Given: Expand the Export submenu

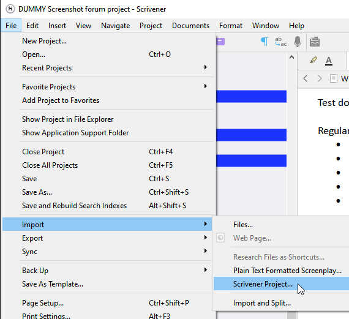Looking at the screenshot, I should pos(107,238).
